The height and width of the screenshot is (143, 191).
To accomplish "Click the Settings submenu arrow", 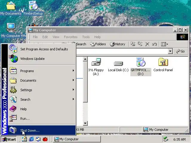I will coord(73,90).
